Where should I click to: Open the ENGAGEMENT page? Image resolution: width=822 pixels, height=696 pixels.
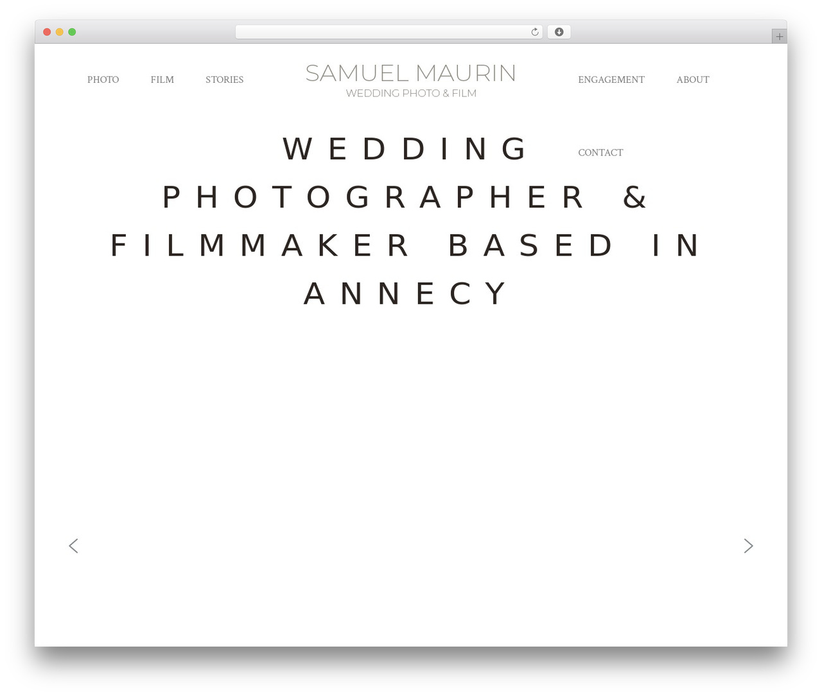click(x=611, y=80)
